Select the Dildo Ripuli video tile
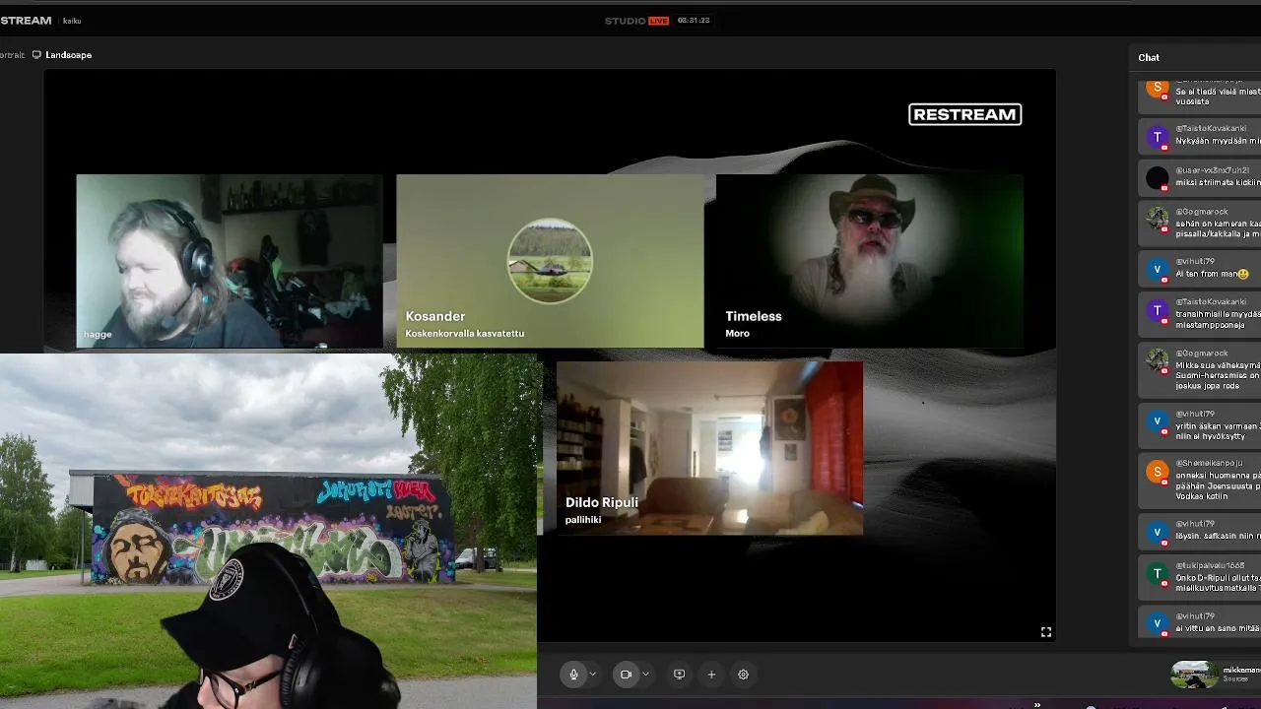This screenshot has height=709, width=1261. [x=709, y=448]
